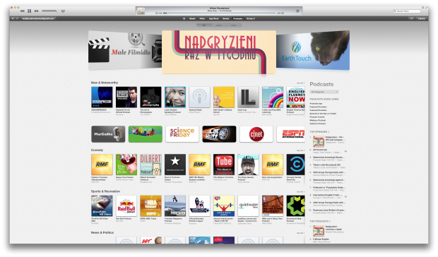Open the ESPN International tile
The width and height of the screenshot is (438, 257).
coord(290,134)
